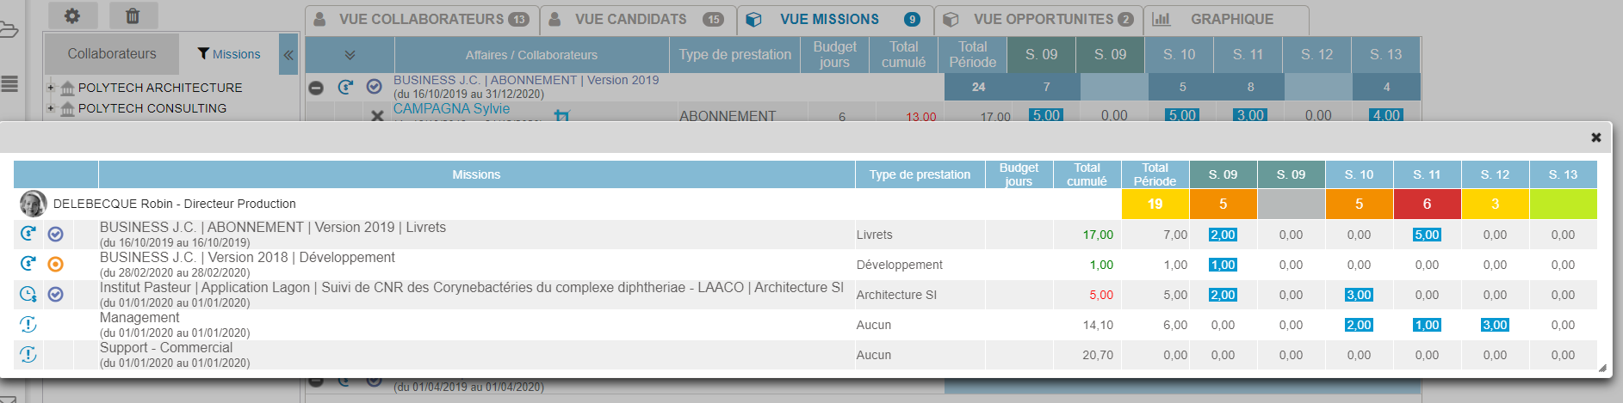Open CAMPAGNA Sylvie collaborator link
Screen dimensions: 1623x403
coord(451,109)
